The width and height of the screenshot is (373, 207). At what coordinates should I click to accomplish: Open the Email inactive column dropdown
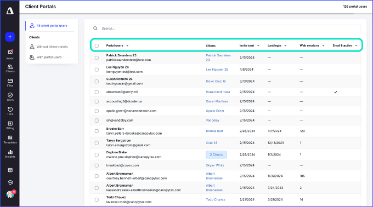[x=357, y=45]
